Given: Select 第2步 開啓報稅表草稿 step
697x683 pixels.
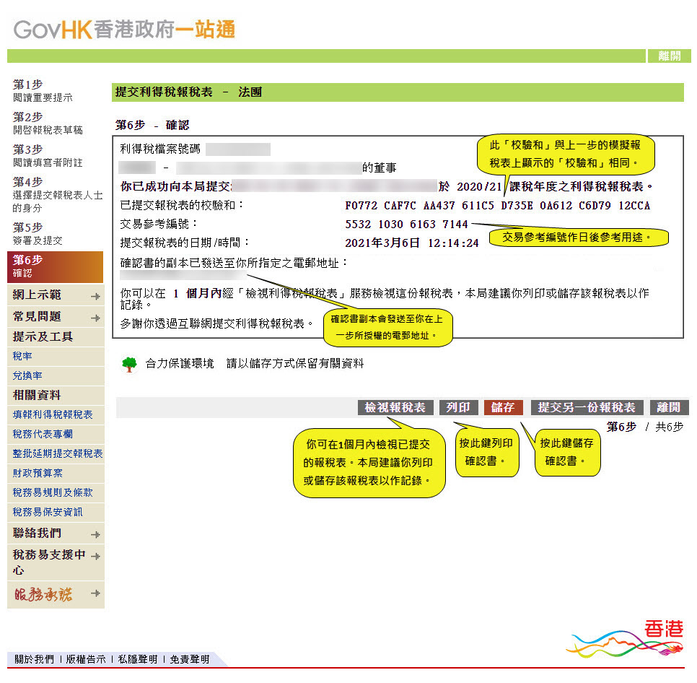Looking at the screenshot, I should 48,123.
